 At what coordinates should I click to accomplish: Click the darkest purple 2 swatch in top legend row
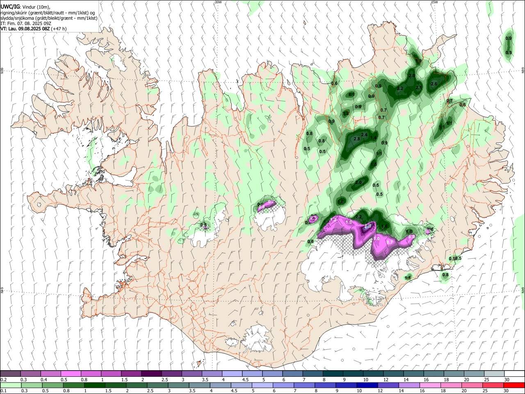[x=151, y=373]
